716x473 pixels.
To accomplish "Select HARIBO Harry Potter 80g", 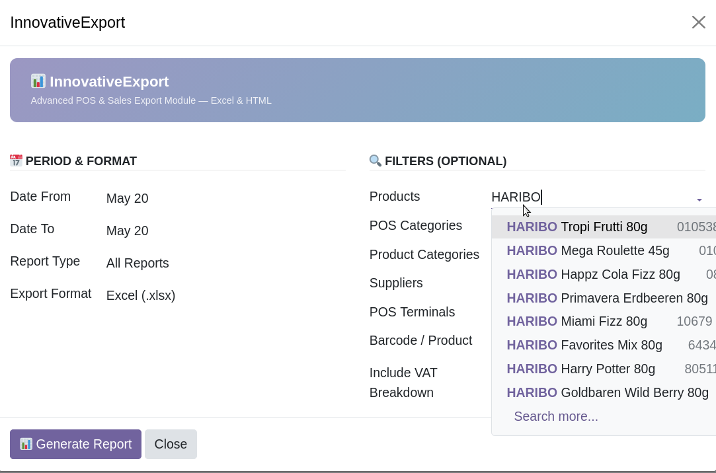I will coord(604,369).
